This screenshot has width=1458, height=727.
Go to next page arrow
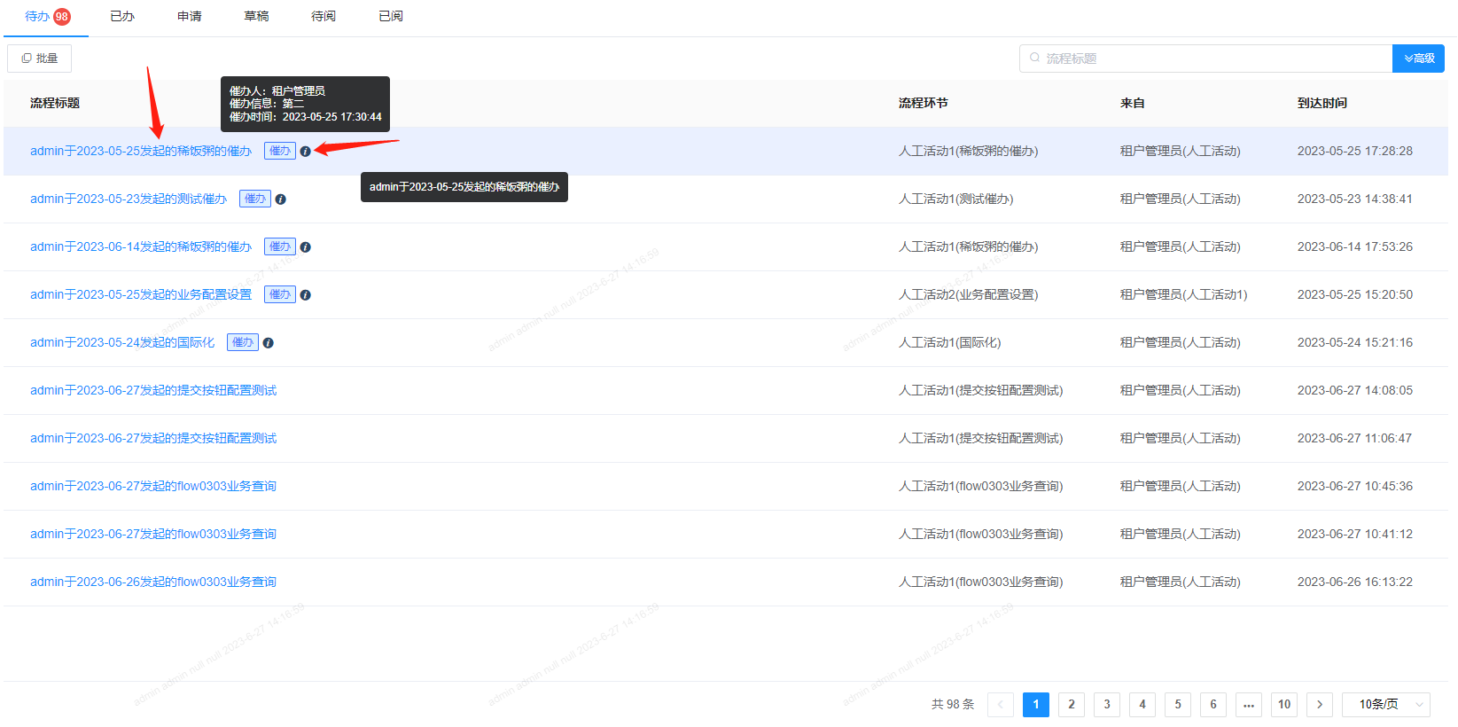coord(1320,705)
